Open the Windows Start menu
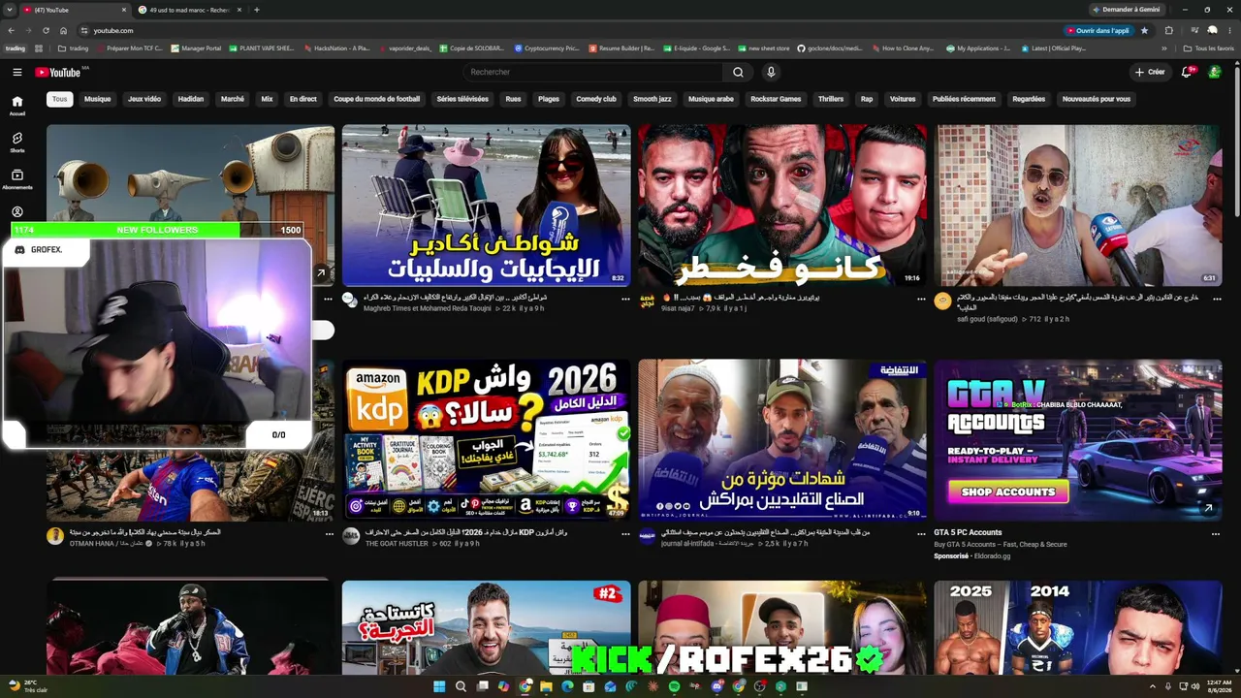1241x698 pixels. coord(439,686)
